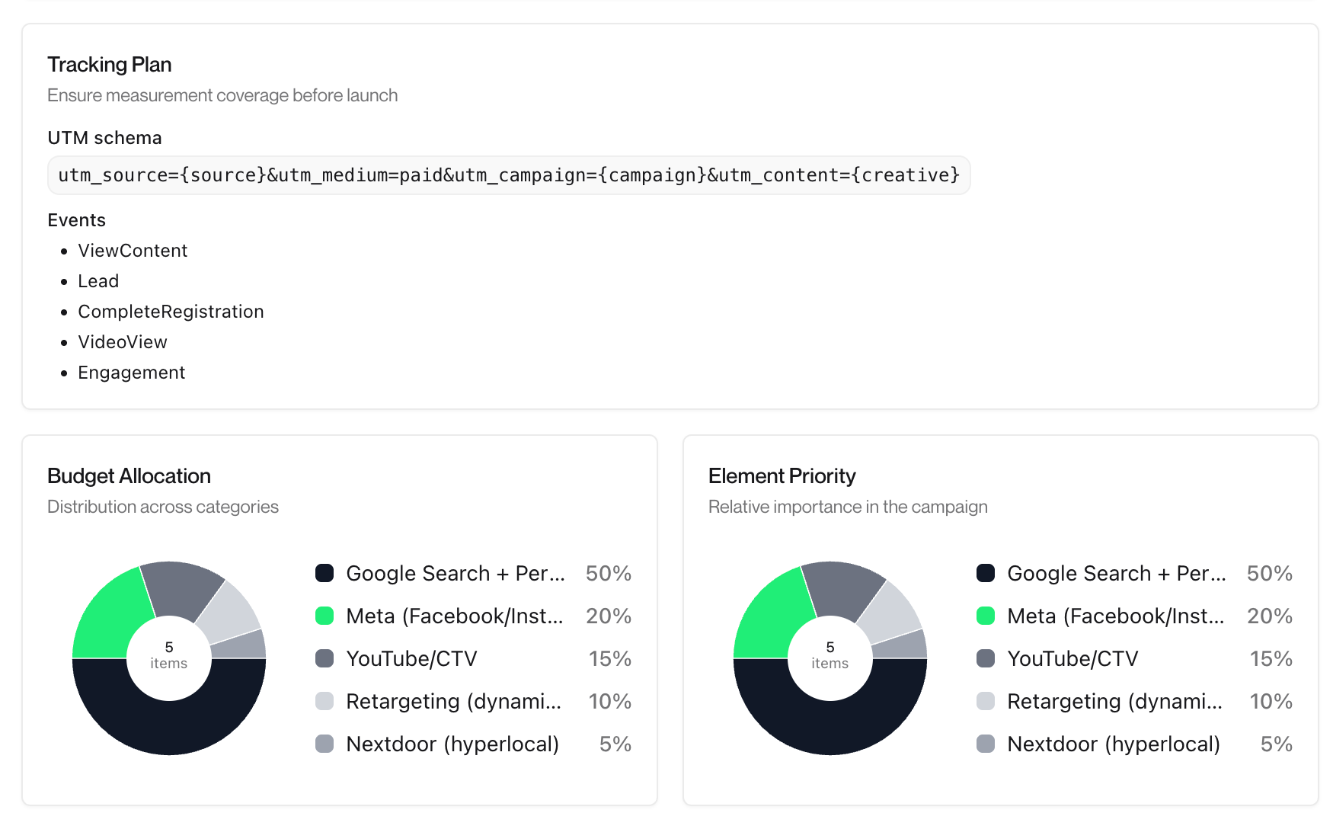The width and height of the screenshot is (1333, 829).
Task: Click YouTube/CTV gray swatch in Budget Allocation
Action: [x=324, y=658]
